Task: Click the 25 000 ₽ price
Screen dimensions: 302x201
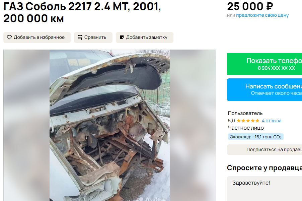Action: tap(250, 7)
